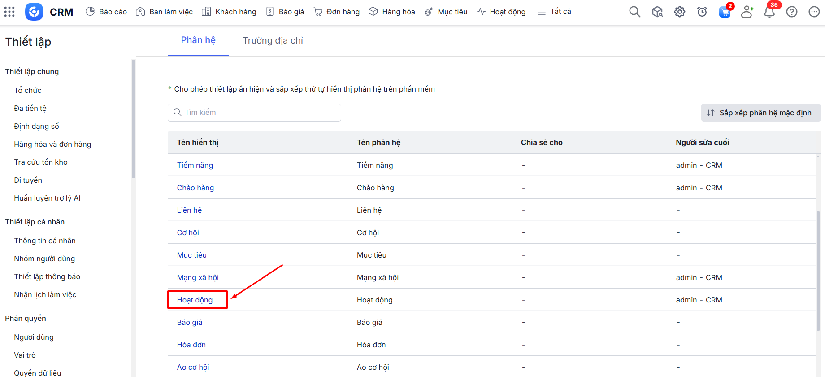Open the Khách hàng menu
This screenshot has height=377, width=825.
coord(229,12)
